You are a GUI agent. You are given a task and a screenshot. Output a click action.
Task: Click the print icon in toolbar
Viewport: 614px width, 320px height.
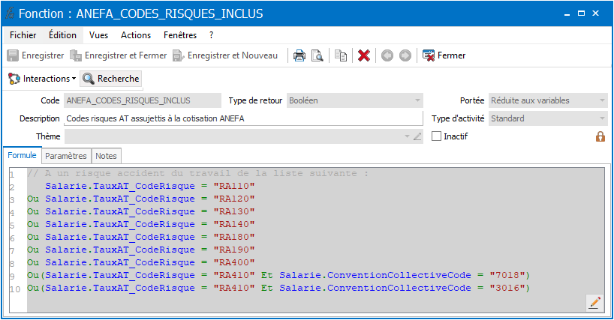[299, 55]
